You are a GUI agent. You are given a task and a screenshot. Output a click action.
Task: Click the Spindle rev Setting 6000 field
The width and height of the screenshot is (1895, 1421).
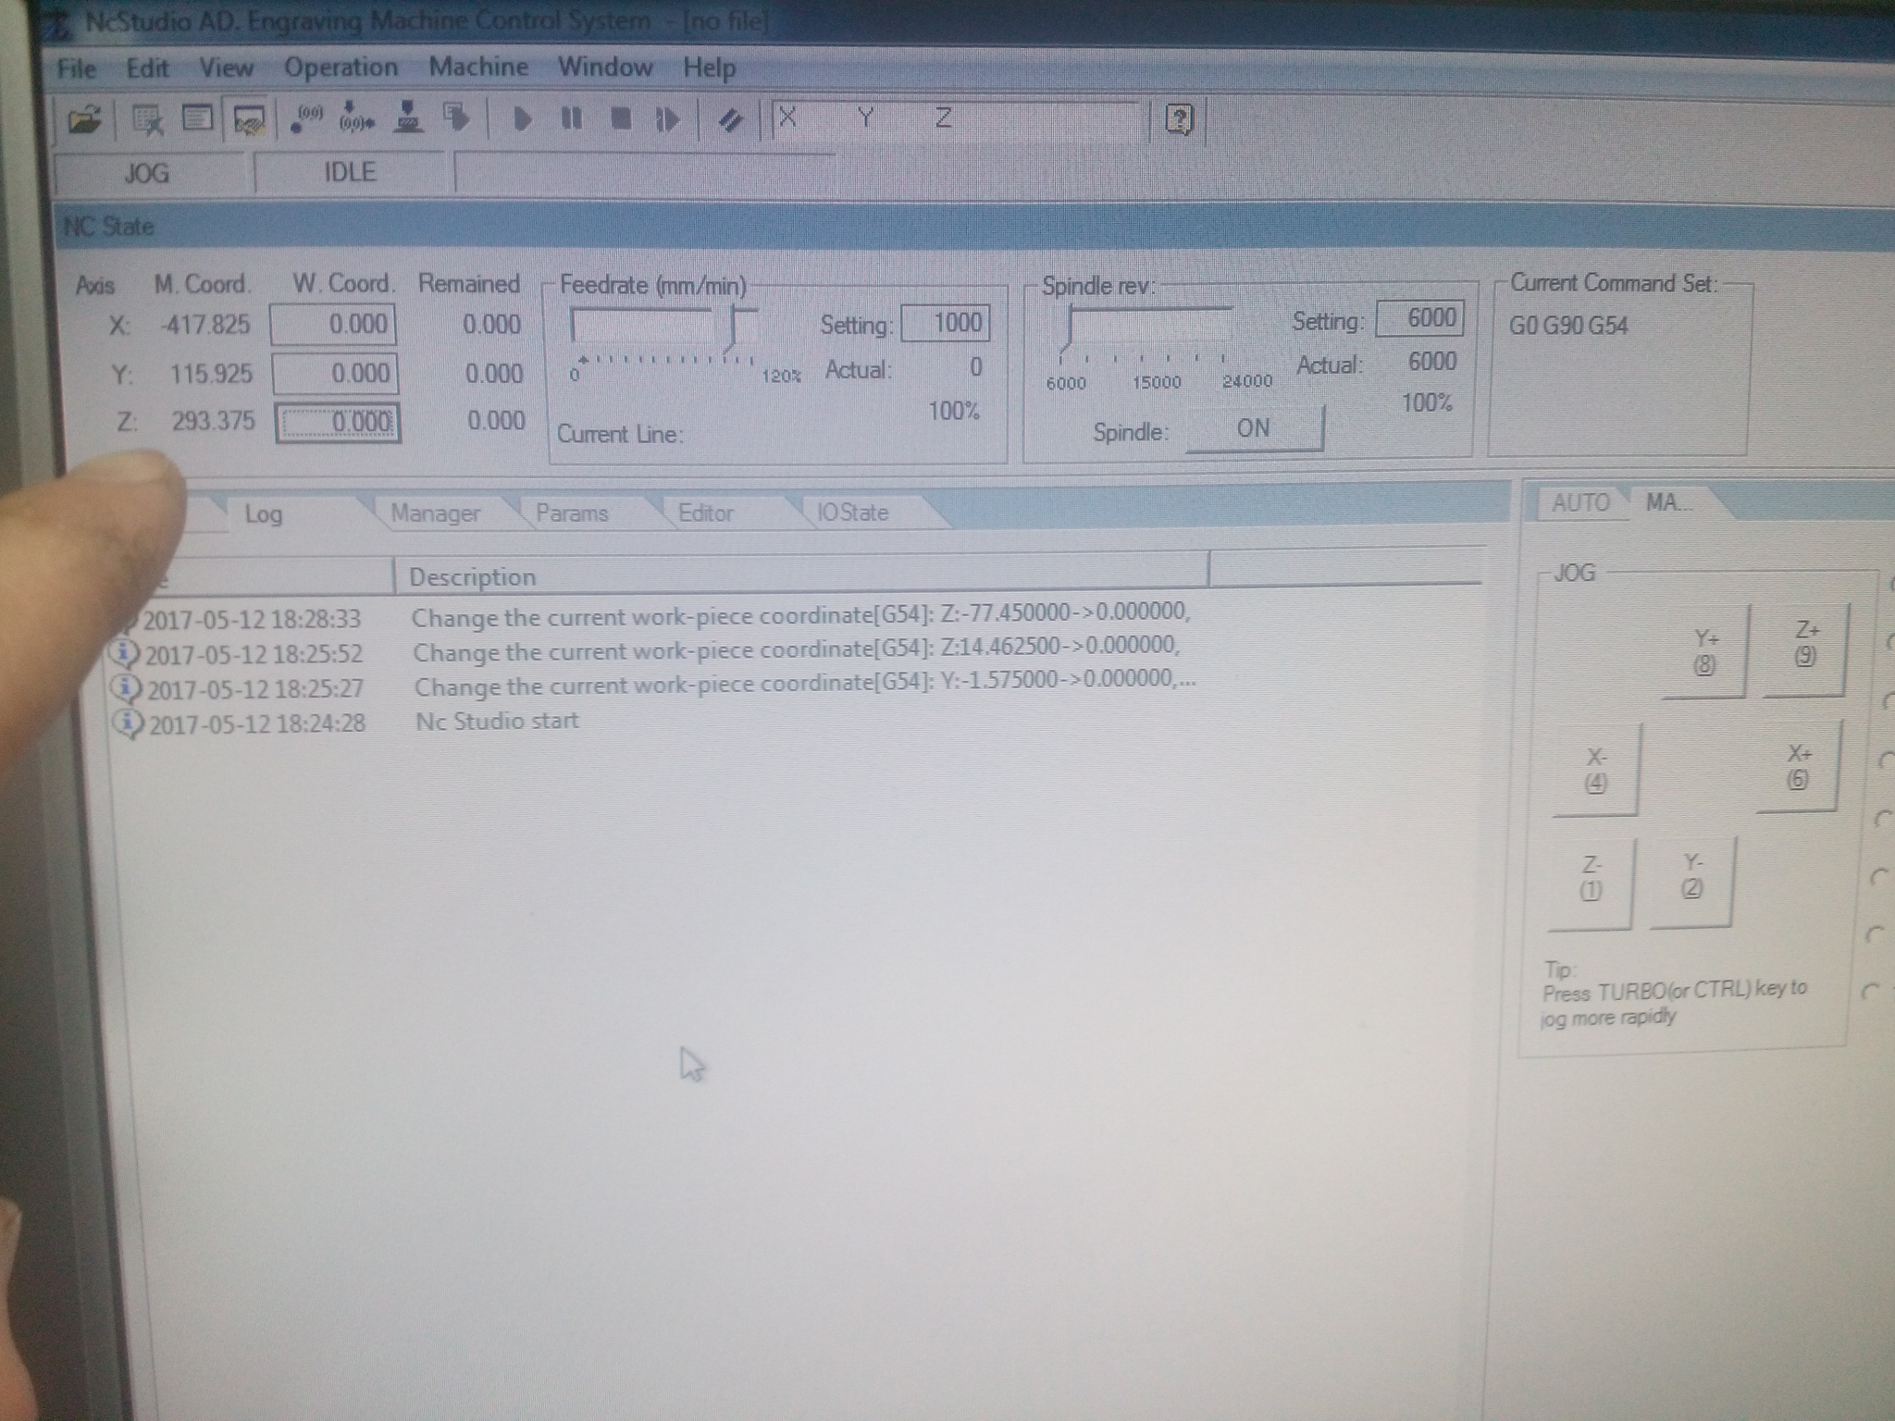1419,319
